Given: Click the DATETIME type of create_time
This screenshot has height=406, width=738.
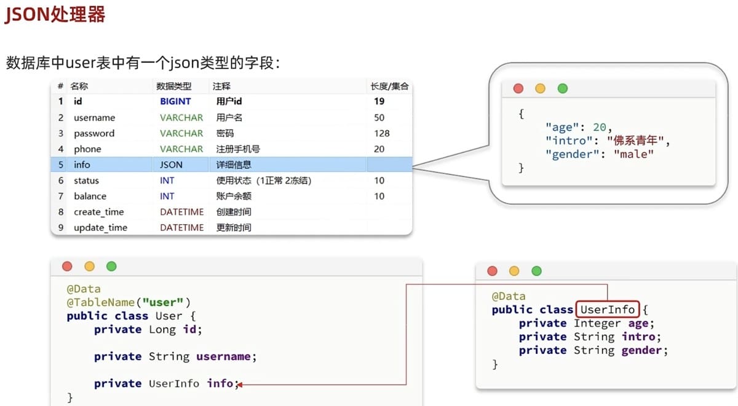Looking at the screenshot, I should click(182, 212).
